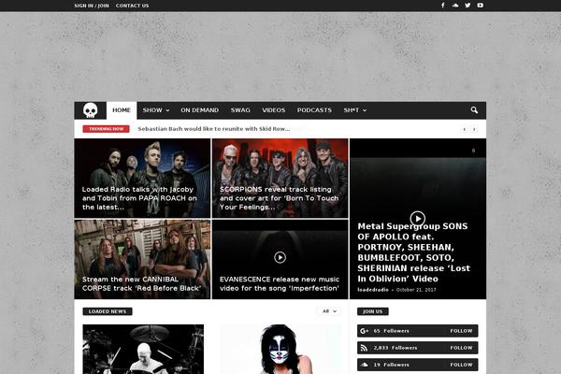Open the Twitter icon in top bar
The image size is (561, 374).
tap(467, 6)
